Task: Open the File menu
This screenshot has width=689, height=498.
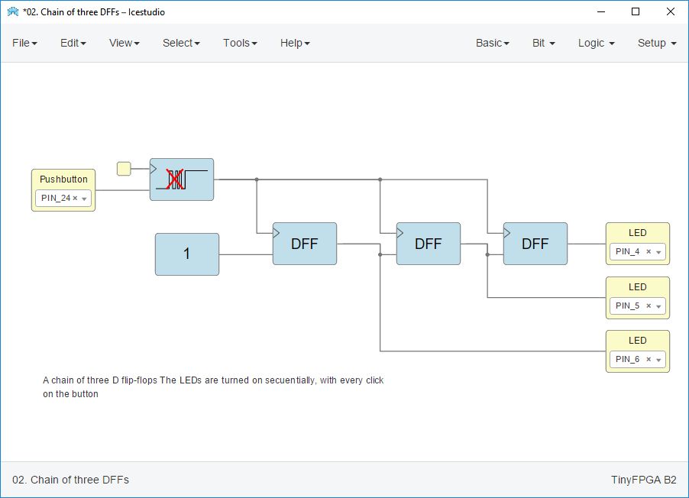Action: (x=24, y=43)
